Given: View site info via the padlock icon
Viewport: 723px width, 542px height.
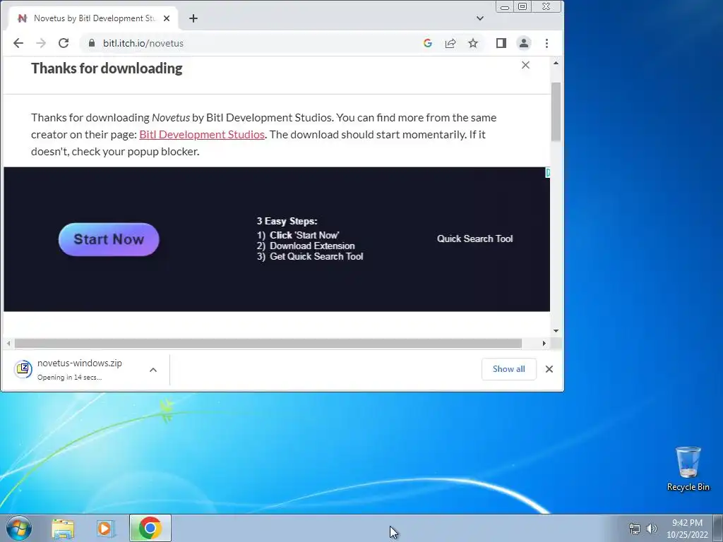Looking at the screenshot, I should [x=92, y=43].
